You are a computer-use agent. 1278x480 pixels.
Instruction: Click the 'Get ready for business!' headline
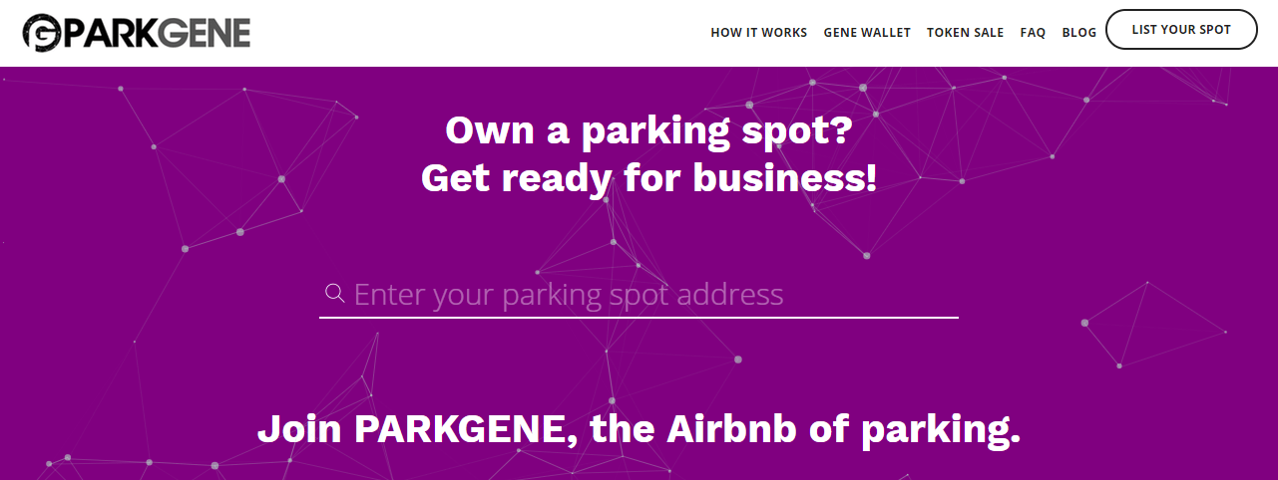[648, 179]
